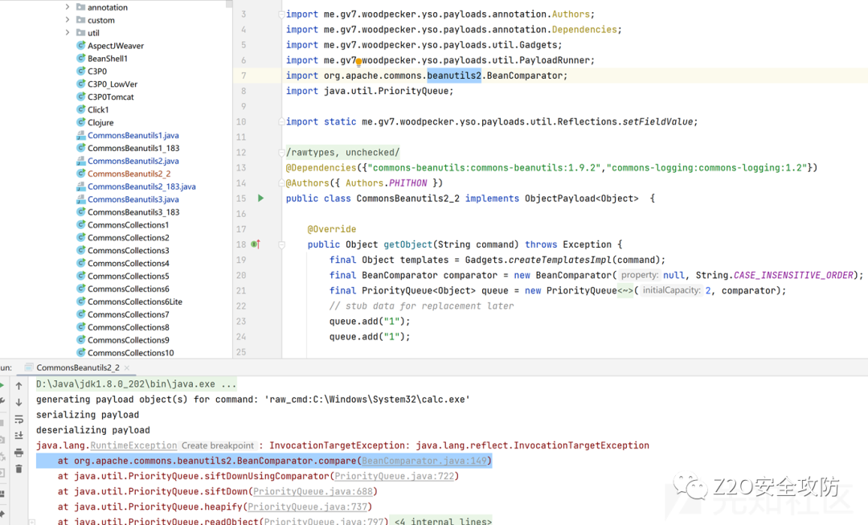Collapse getObject method fold marker on line 18

[282, 244]
